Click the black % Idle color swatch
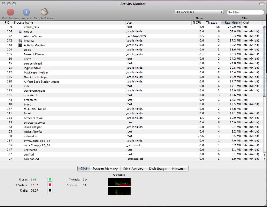The height and width of the screenshot is (207, 267). pyautogui.click(x=50, y=190)
